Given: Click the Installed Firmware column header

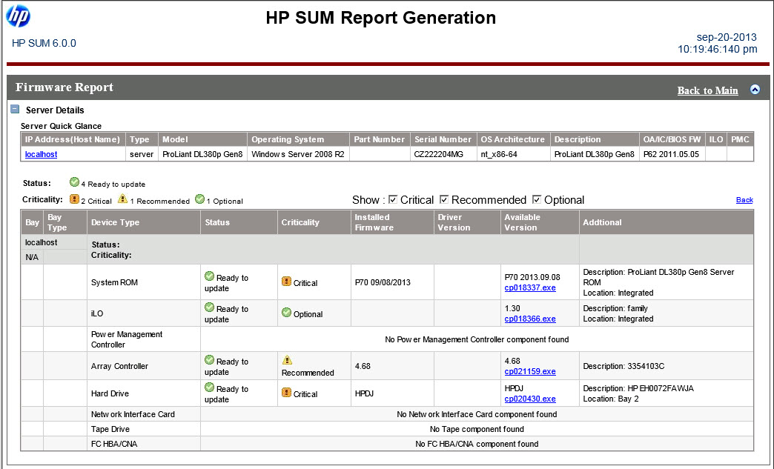Looking at the screenshot, I should (x=392, y=222).
